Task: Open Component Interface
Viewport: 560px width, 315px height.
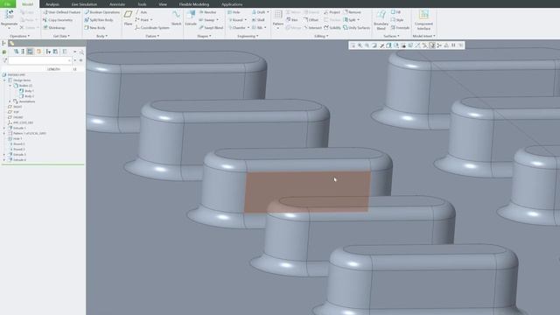Action: tap(423, 20)
